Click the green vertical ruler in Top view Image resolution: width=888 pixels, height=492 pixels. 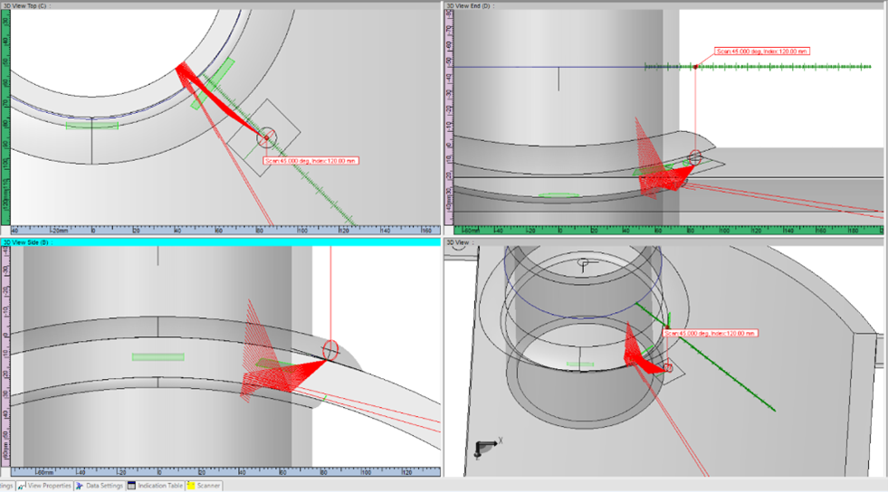pyautogui.click(x=5, y=118)
